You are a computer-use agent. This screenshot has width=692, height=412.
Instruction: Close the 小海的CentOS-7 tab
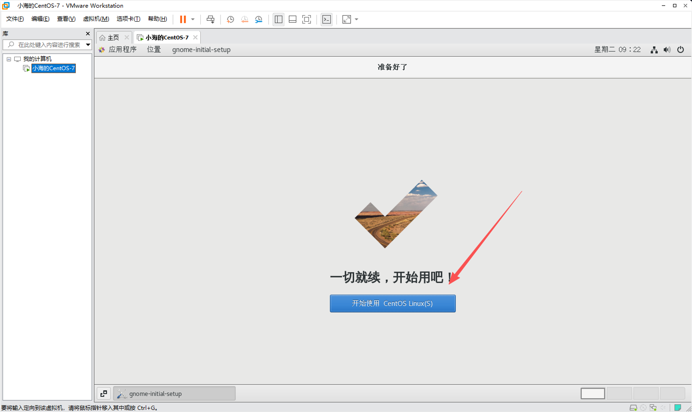click(x=195, y=37)
